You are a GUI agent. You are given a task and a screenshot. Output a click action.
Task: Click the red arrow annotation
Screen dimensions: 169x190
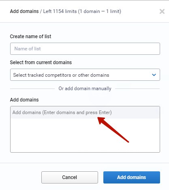tap(113, 130)
